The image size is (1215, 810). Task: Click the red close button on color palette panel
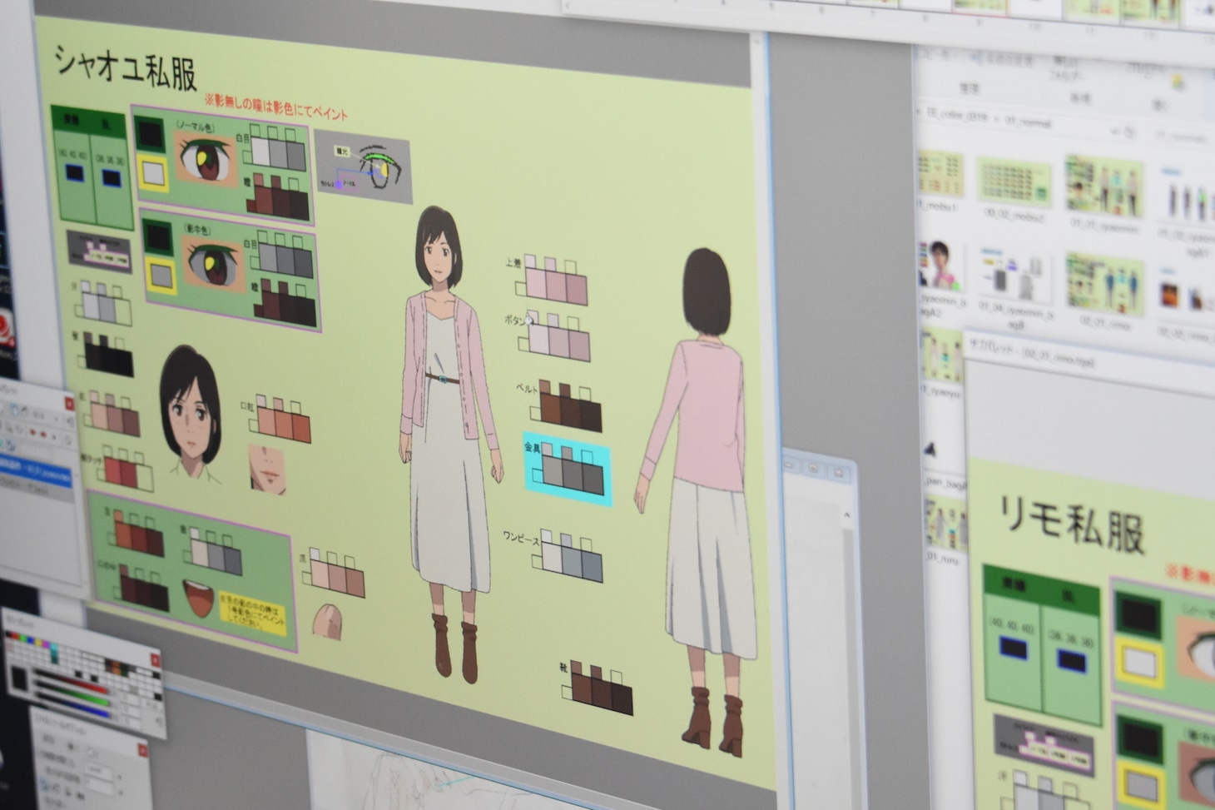(155, 660)
